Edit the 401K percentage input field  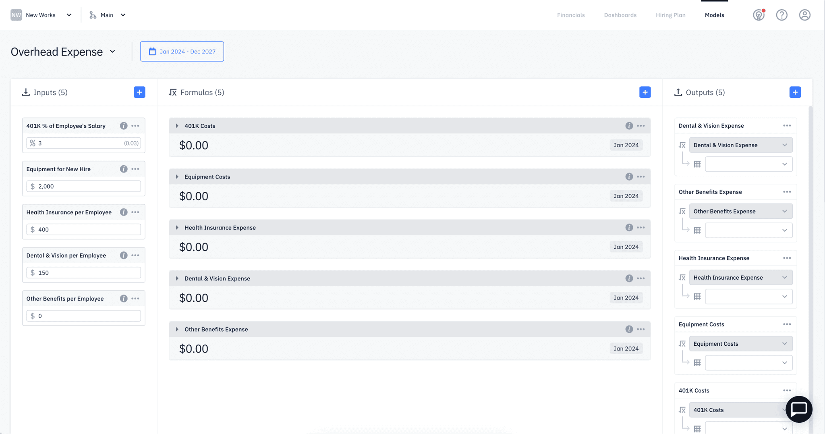83,143
